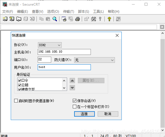Toggle the 口令 authentication checkbox
165x137 pixels.
[20, 80]
